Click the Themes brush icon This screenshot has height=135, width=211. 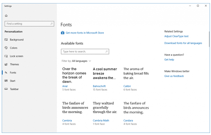click(6, 64)
